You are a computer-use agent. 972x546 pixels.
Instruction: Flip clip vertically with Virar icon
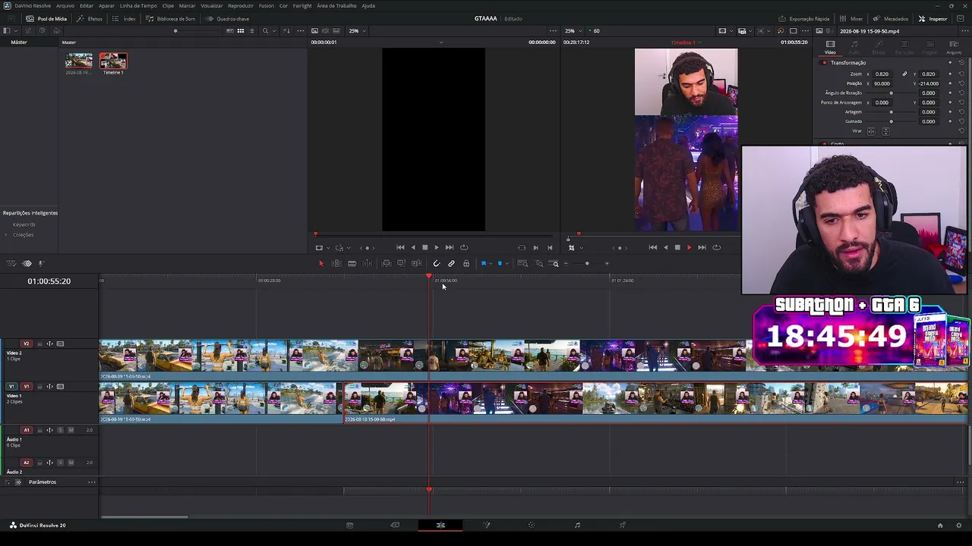point(885,131)
